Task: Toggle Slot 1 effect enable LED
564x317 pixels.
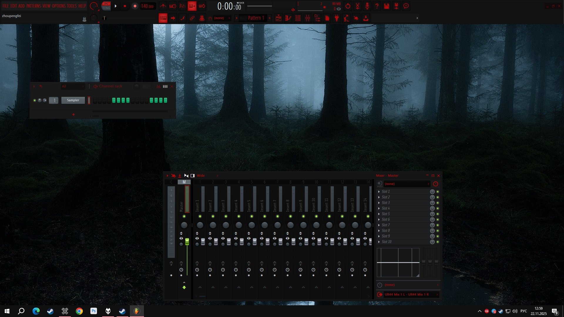Action: [438, 192]
